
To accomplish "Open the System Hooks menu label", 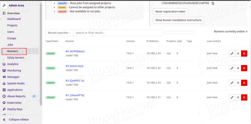I will [x=16, y=84].
